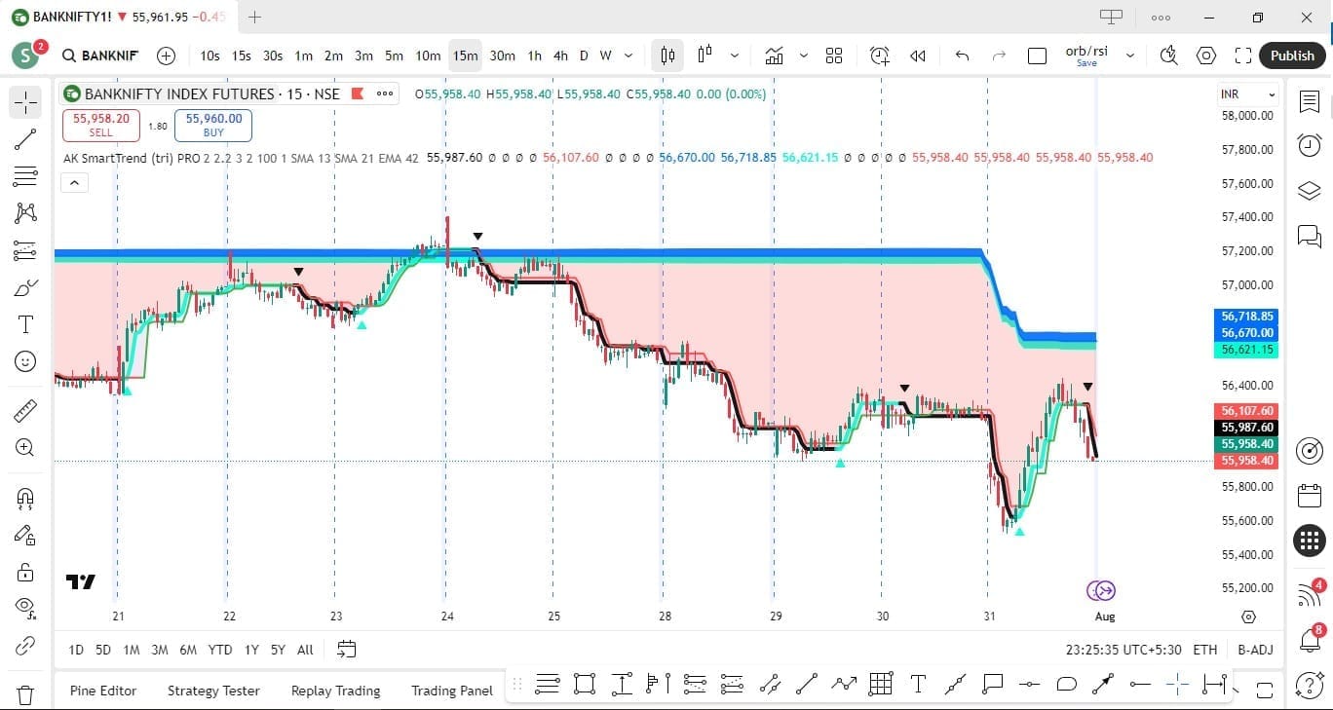Screen dimensions: 1333x710
Task: Click the 55,958.20 SELL button
Action: 101,125
